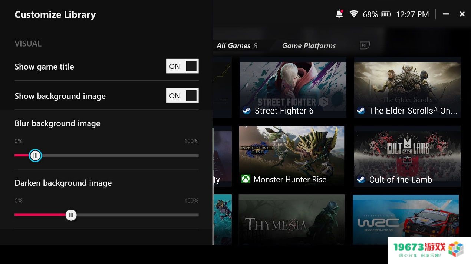
Task: Click the "Cult of the Lamb" title text
Action: 401,180
